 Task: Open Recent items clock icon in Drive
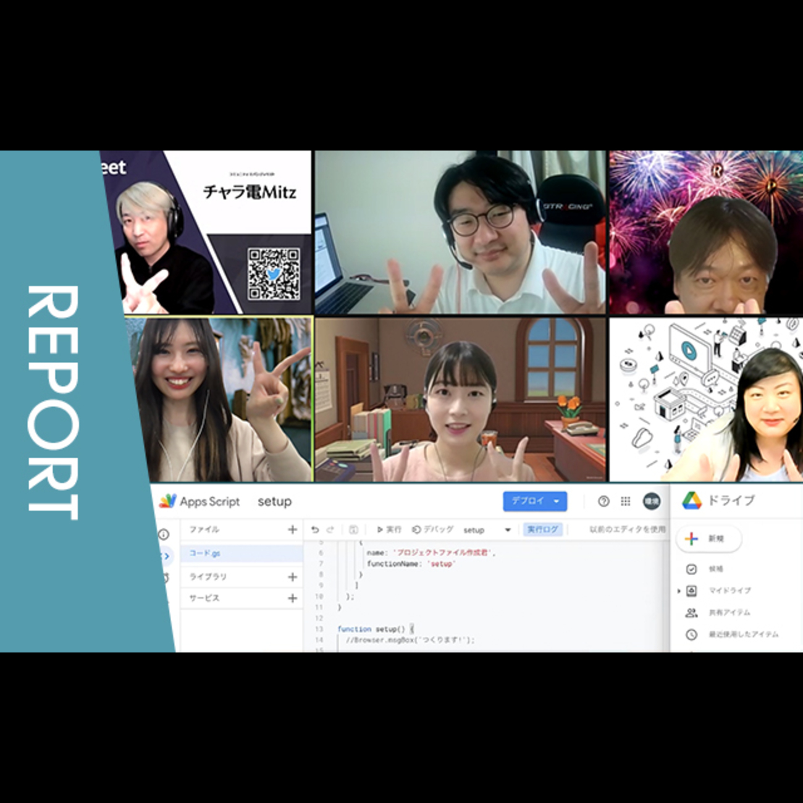tap(691, 634)
